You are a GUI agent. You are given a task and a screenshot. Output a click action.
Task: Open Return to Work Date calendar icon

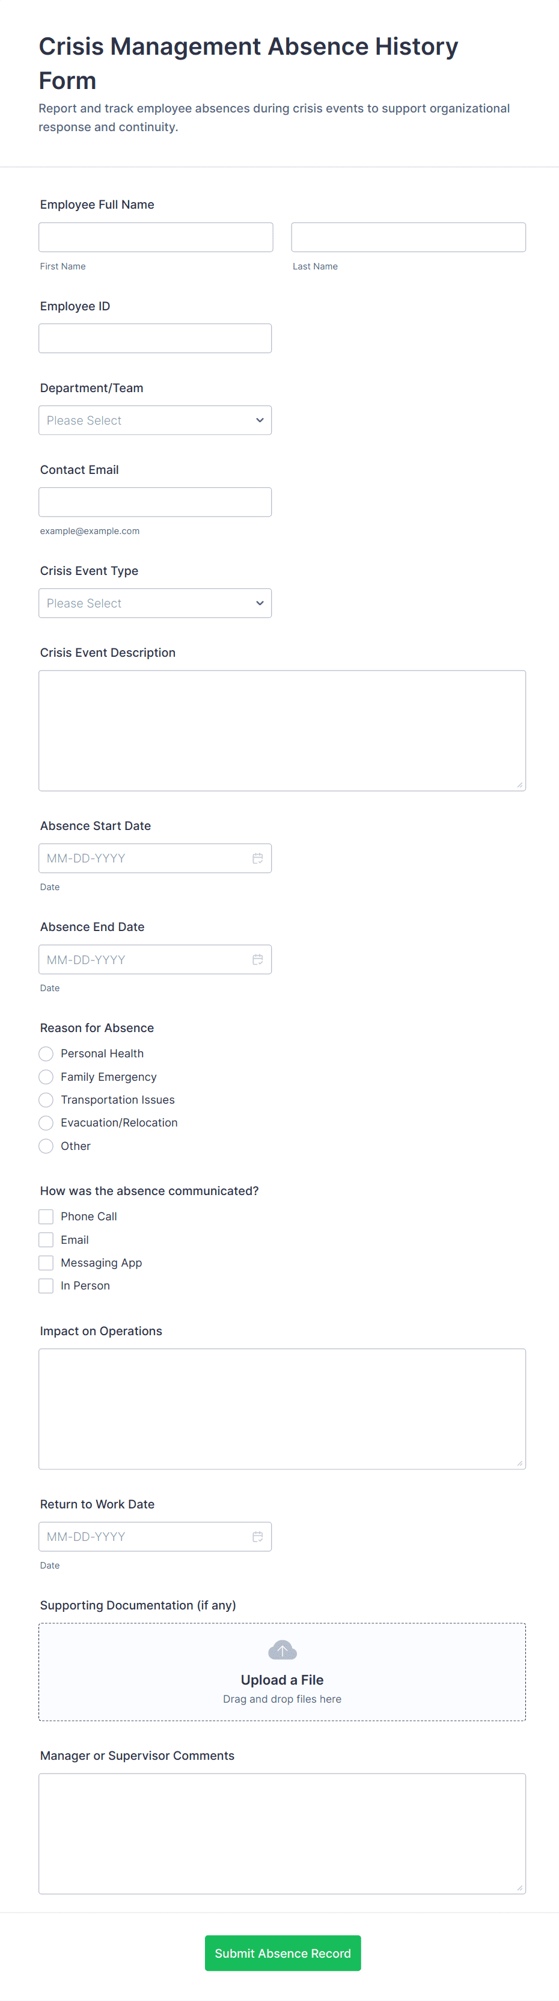click(257, 1537)
